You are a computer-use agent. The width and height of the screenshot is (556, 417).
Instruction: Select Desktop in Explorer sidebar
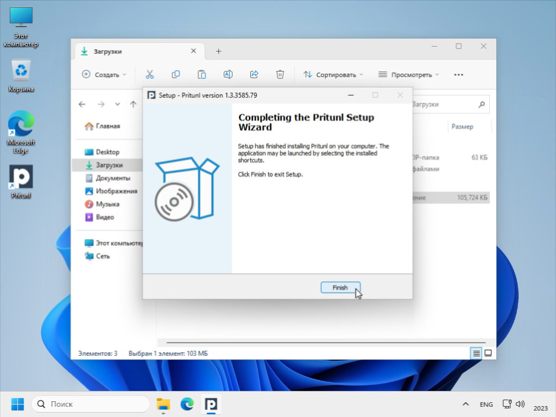(x=102, y=152)
